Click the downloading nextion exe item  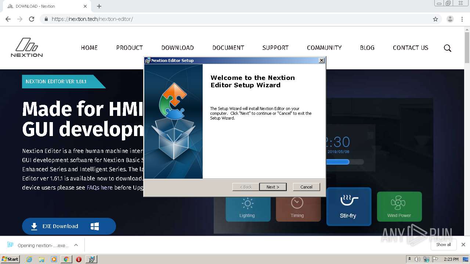pos(37,245)
